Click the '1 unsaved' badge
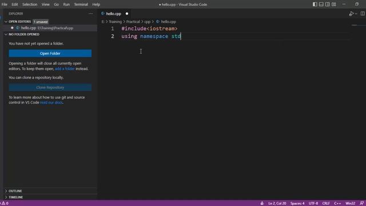Image resolution: width=366 pixels, height=206 pixels. (41, 22)
